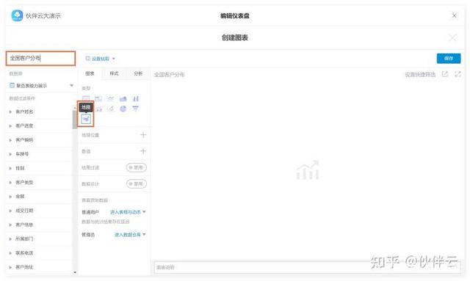
Task: Select the map (地图) chart type icon
Action: [86, 119]
